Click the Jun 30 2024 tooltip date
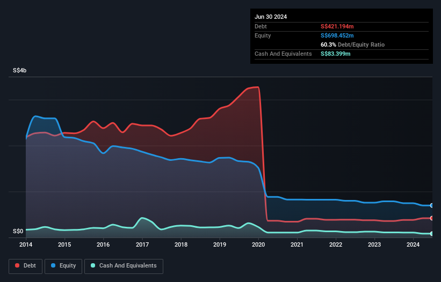 point(271,17)
